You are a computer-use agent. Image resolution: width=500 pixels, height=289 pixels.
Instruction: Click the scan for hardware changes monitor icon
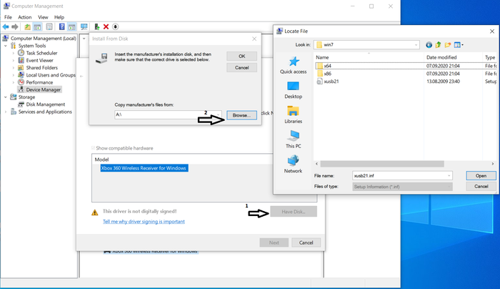coord(84,26)
